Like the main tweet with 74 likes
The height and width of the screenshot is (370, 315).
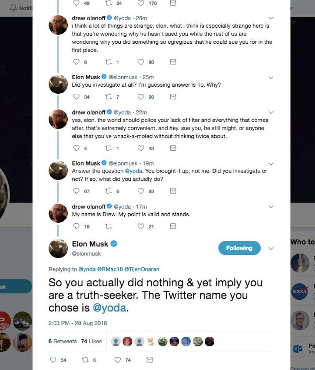pos(117,359)
